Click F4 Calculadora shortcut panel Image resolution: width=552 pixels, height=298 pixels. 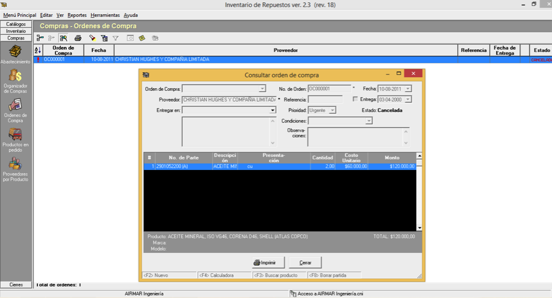coord(224,275)
